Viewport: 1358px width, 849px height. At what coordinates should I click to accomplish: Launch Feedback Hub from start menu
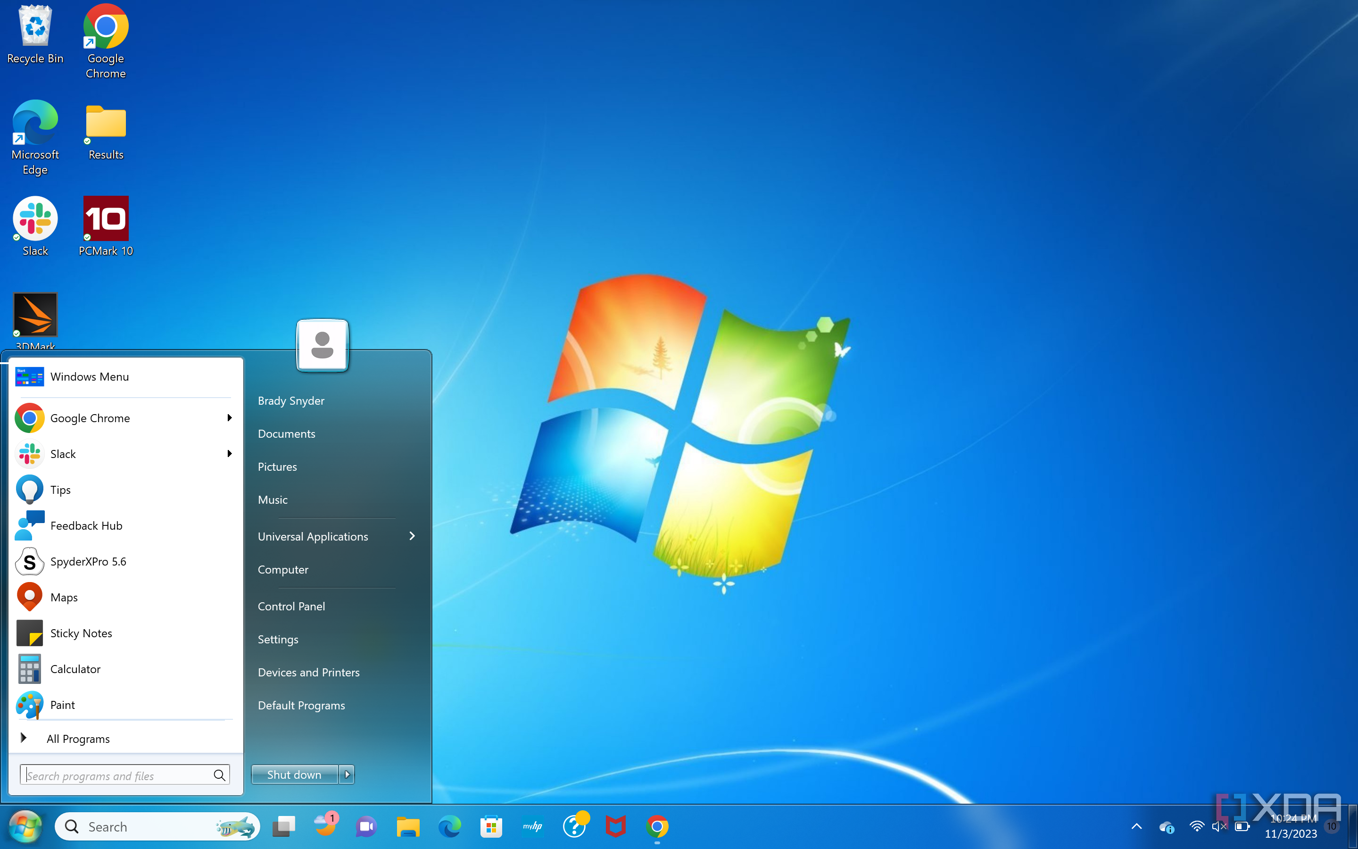click(126, 525)
